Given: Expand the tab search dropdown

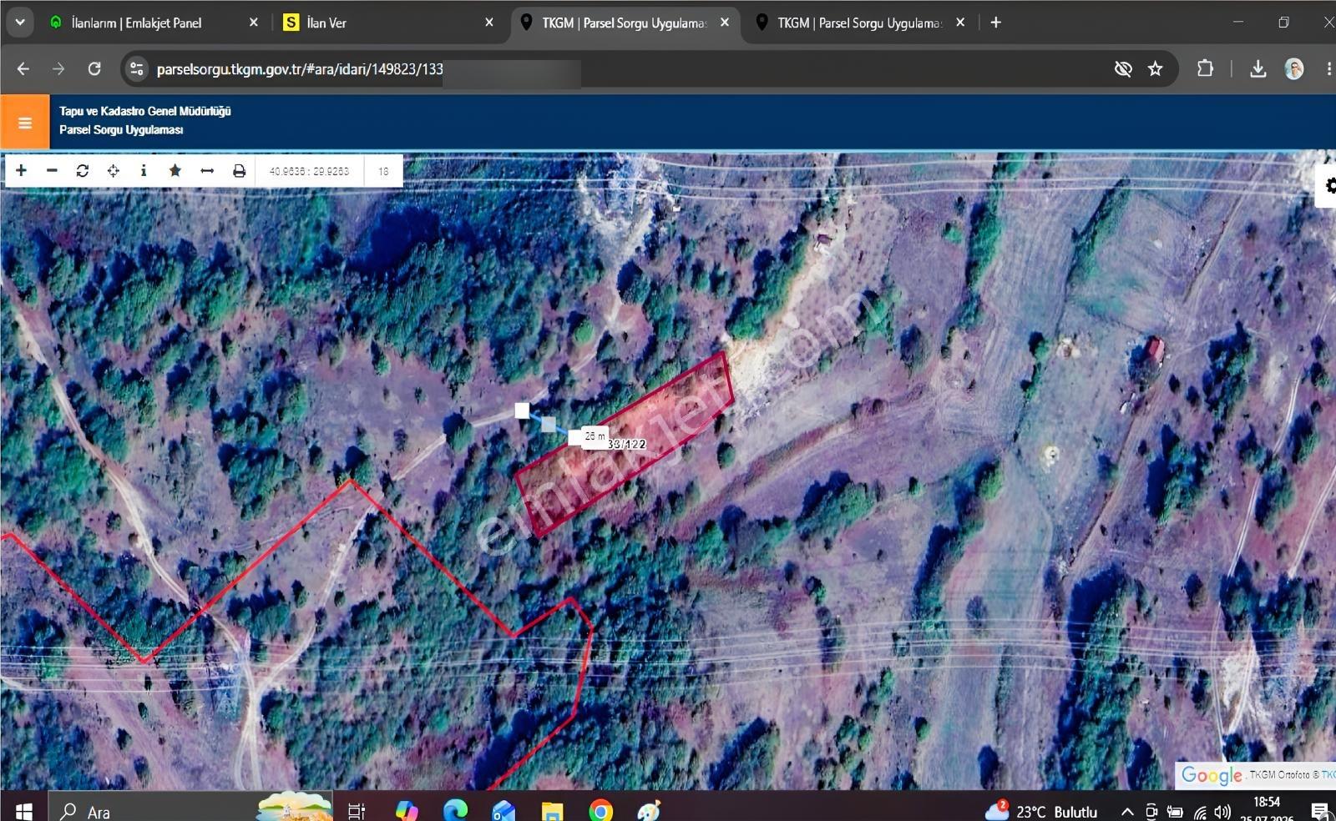Looking at the screenshot, I should (20, 23).
